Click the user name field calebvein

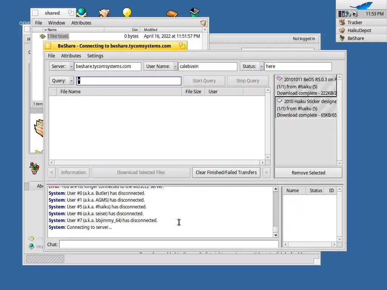coord(207,66)
